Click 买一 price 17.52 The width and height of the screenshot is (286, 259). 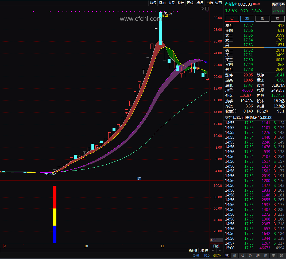(248, 50)
